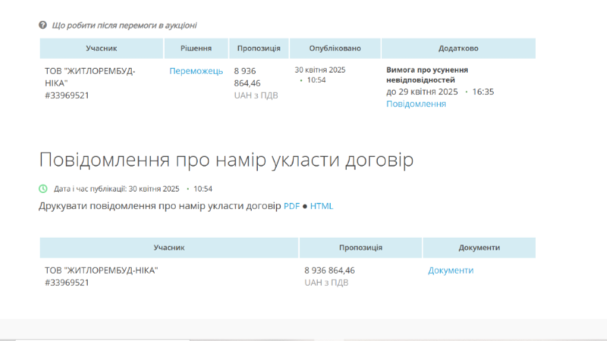Select the Учасник header in first table

102,48
